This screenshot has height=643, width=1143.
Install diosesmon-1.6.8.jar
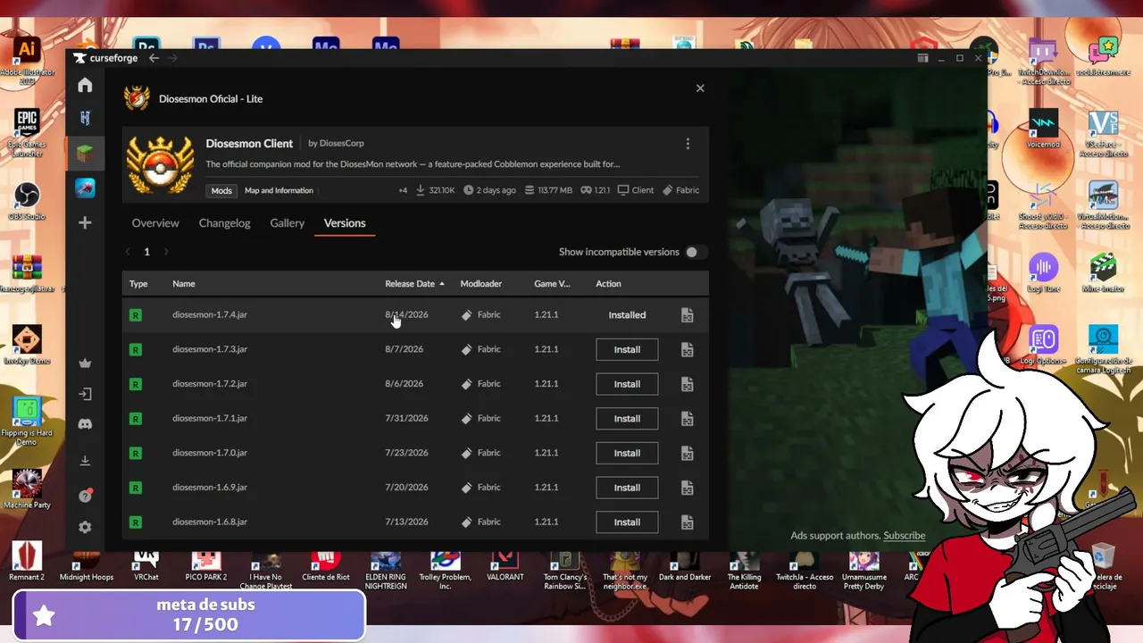tap(627, 522)
